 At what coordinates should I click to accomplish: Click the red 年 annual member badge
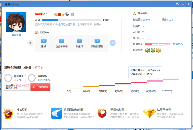(x=60, y=14)
